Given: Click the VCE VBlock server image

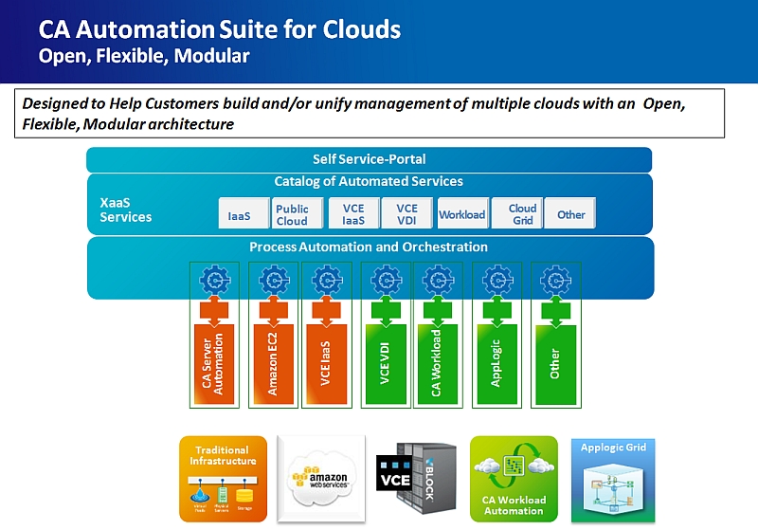Looking at the screenshot, I should [x=416, y=478].
